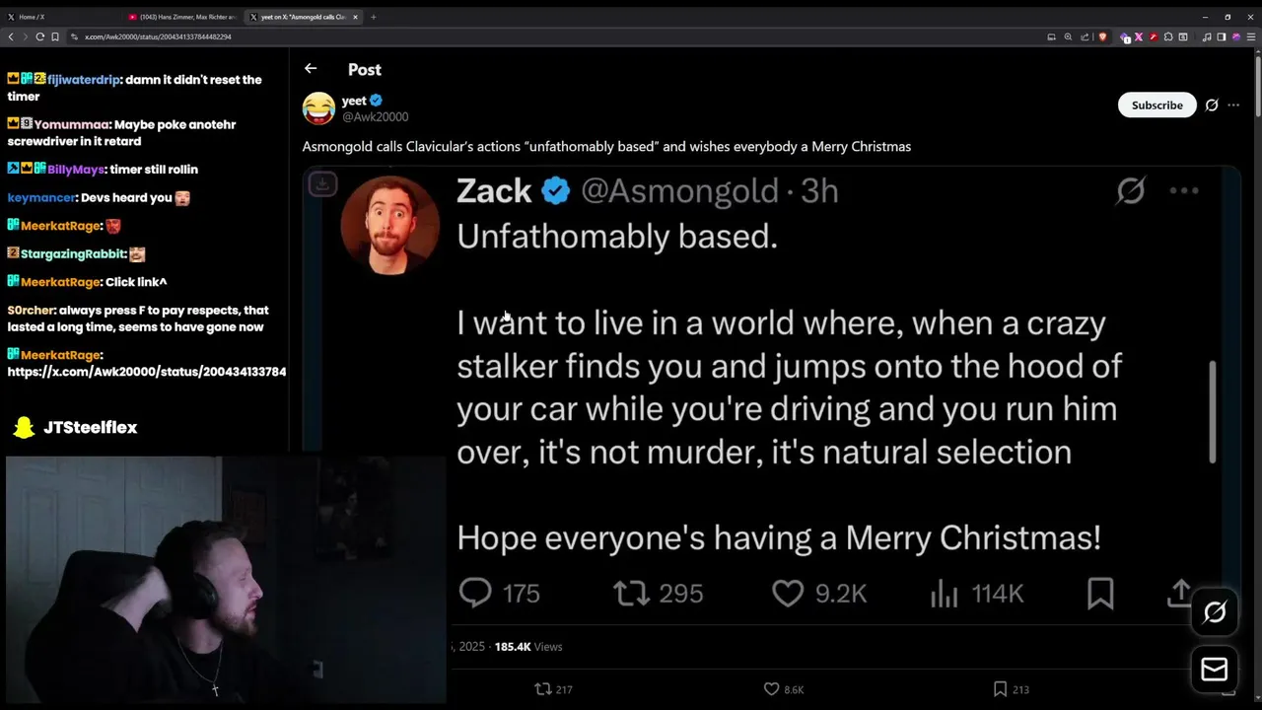The height and width of the screenshot is (710, 1262).
Task: Click the Subscribe button
Action: pos(1157,106)
